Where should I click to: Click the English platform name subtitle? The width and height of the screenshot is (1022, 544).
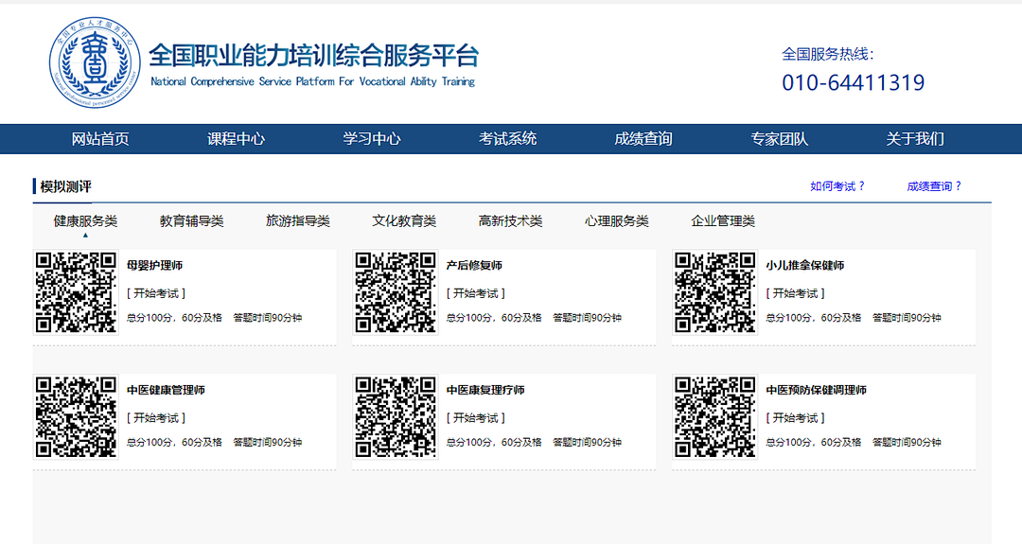click(313, 81)
